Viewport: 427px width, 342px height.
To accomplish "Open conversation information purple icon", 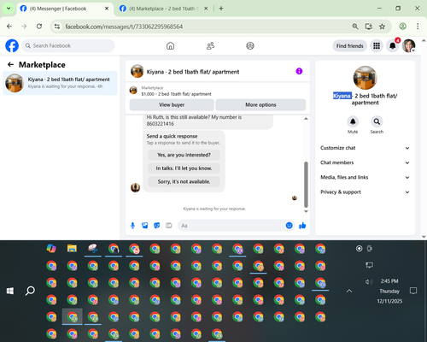I will click(299, 71).
